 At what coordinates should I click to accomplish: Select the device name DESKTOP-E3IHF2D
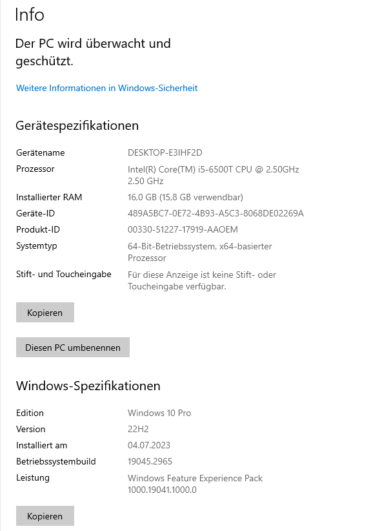coord(165,152)
